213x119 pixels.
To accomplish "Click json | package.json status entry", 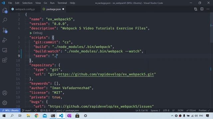I will coord(66,110).
